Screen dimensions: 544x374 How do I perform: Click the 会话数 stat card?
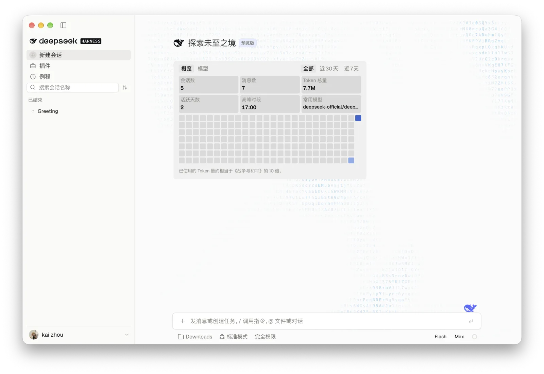(208, 85)
